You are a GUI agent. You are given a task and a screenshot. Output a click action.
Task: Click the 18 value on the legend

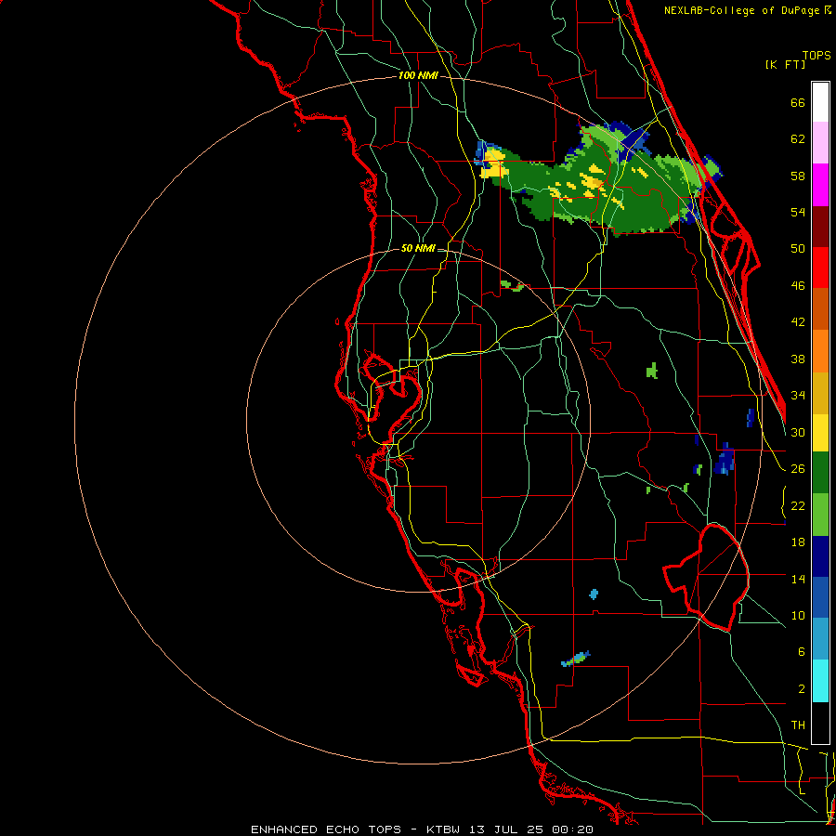798,542
